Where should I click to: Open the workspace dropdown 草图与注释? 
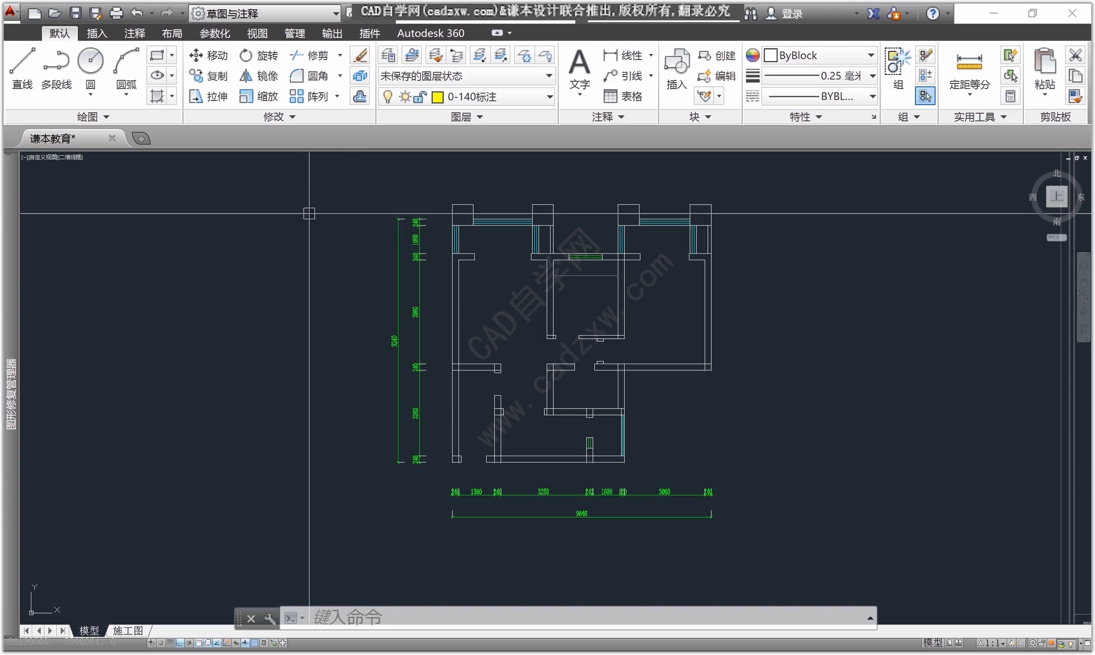pos(266,14)
